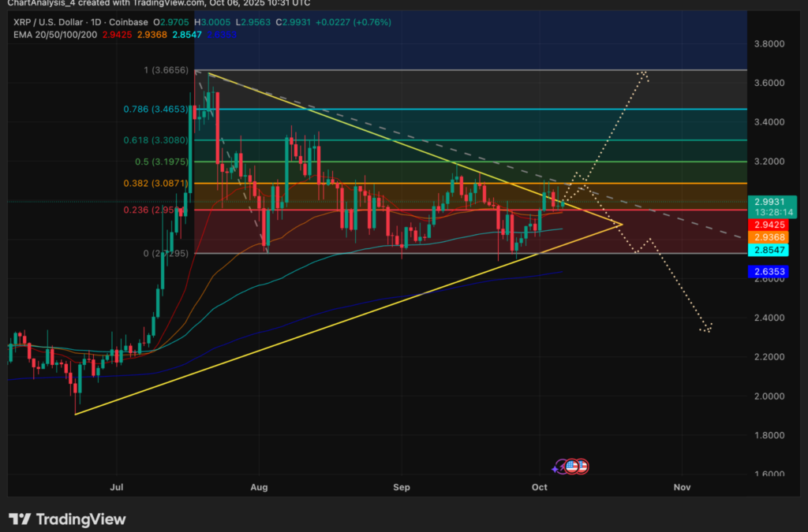This screenshot has height=532, width=808.
Task: Click the TradingView logo
Action: click(69, 519)
